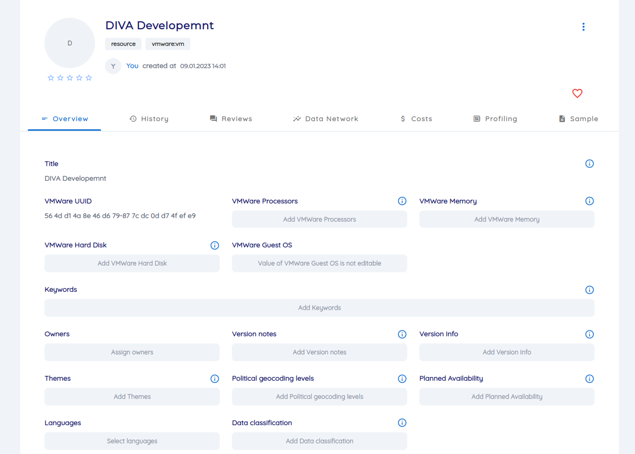Screen dimensions: 635x454
Task: Switch to the History tab
Action: tap(149, 118)
